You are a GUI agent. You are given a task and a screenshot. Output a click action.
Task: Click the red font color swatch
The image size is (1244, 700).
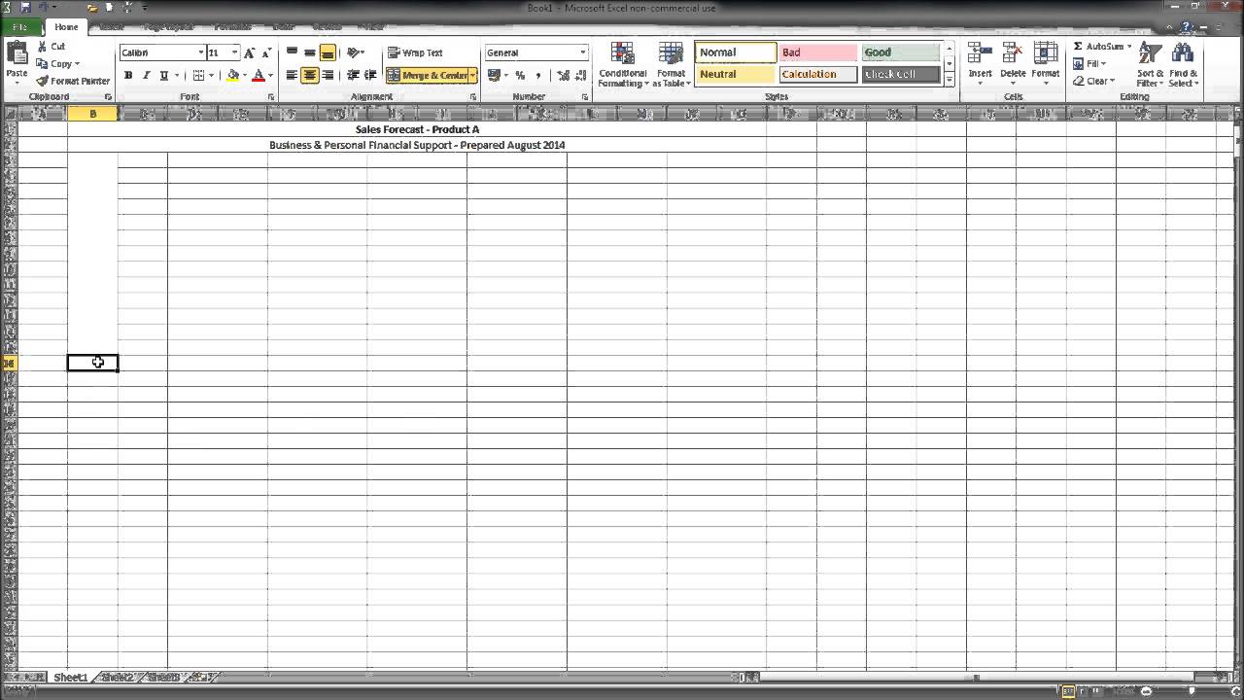click(x=258, y=76)
